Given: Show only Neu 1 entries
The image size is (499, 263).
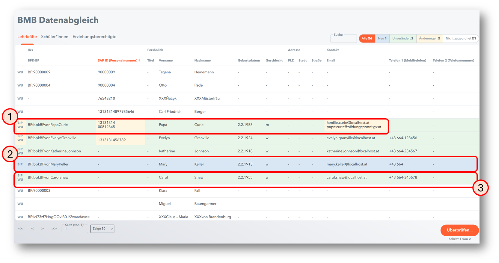Looking at the screenshot, I should point(382,38).
